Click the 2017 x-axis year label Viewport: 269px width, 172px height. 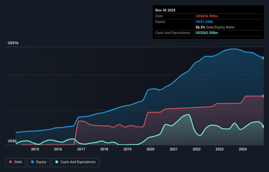[81, 149]
